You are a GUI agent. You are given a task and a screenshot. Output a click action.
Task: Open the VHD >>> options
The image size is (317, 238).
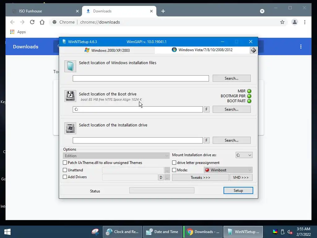click(241, 178)
